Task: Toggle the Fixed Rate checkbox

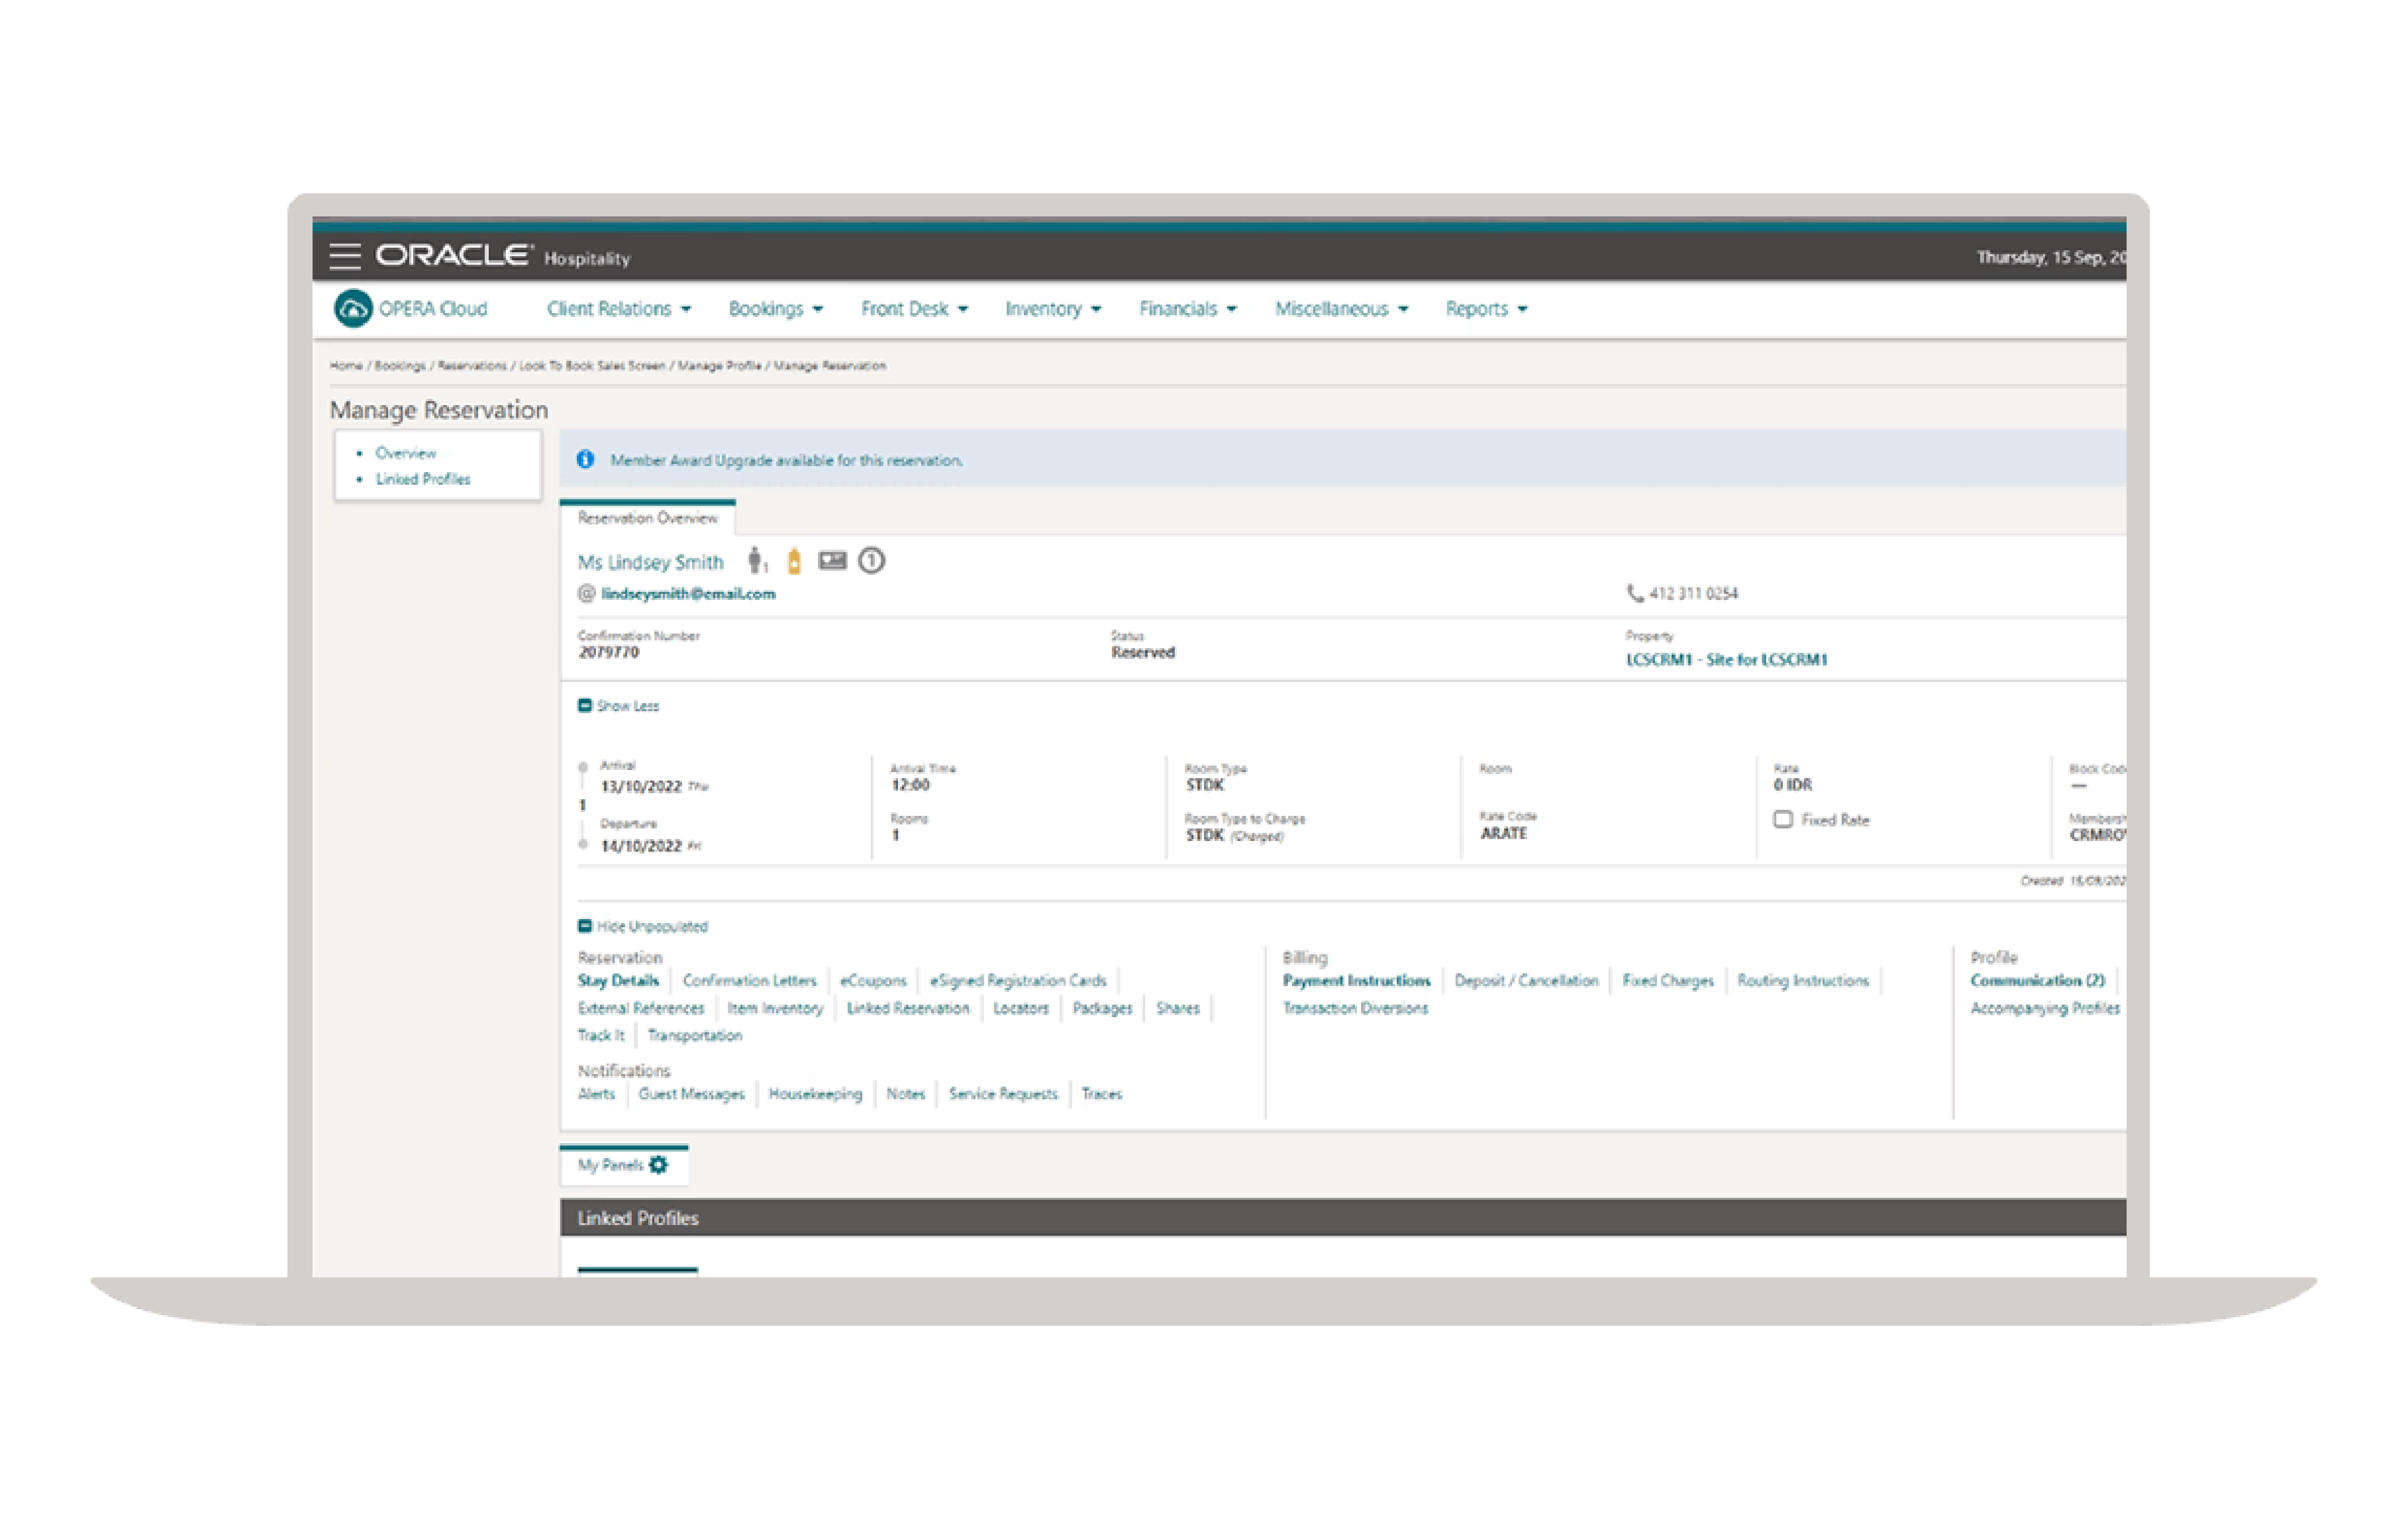Action: [x=1784, y=820]
